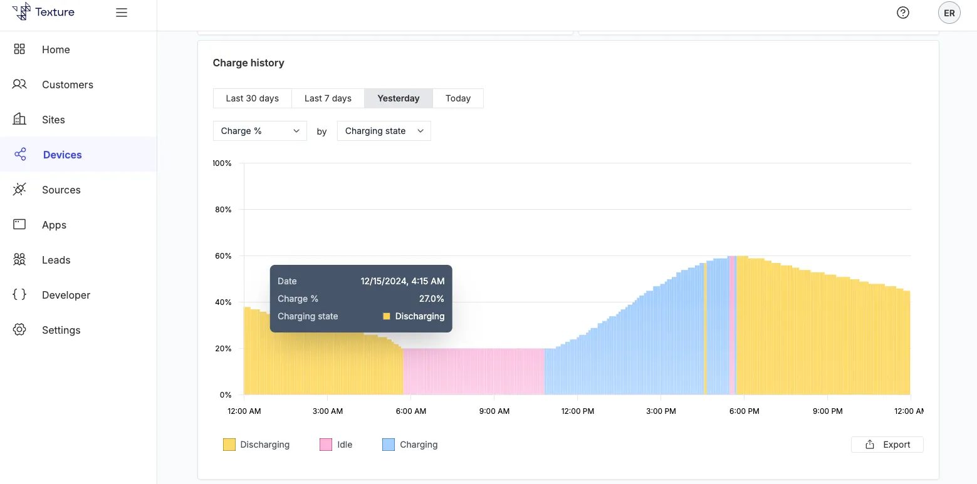Image resolution: width=977 pixels, height=484 pixels.
Task: Click the Sites building icon
Action: (19, 120)
